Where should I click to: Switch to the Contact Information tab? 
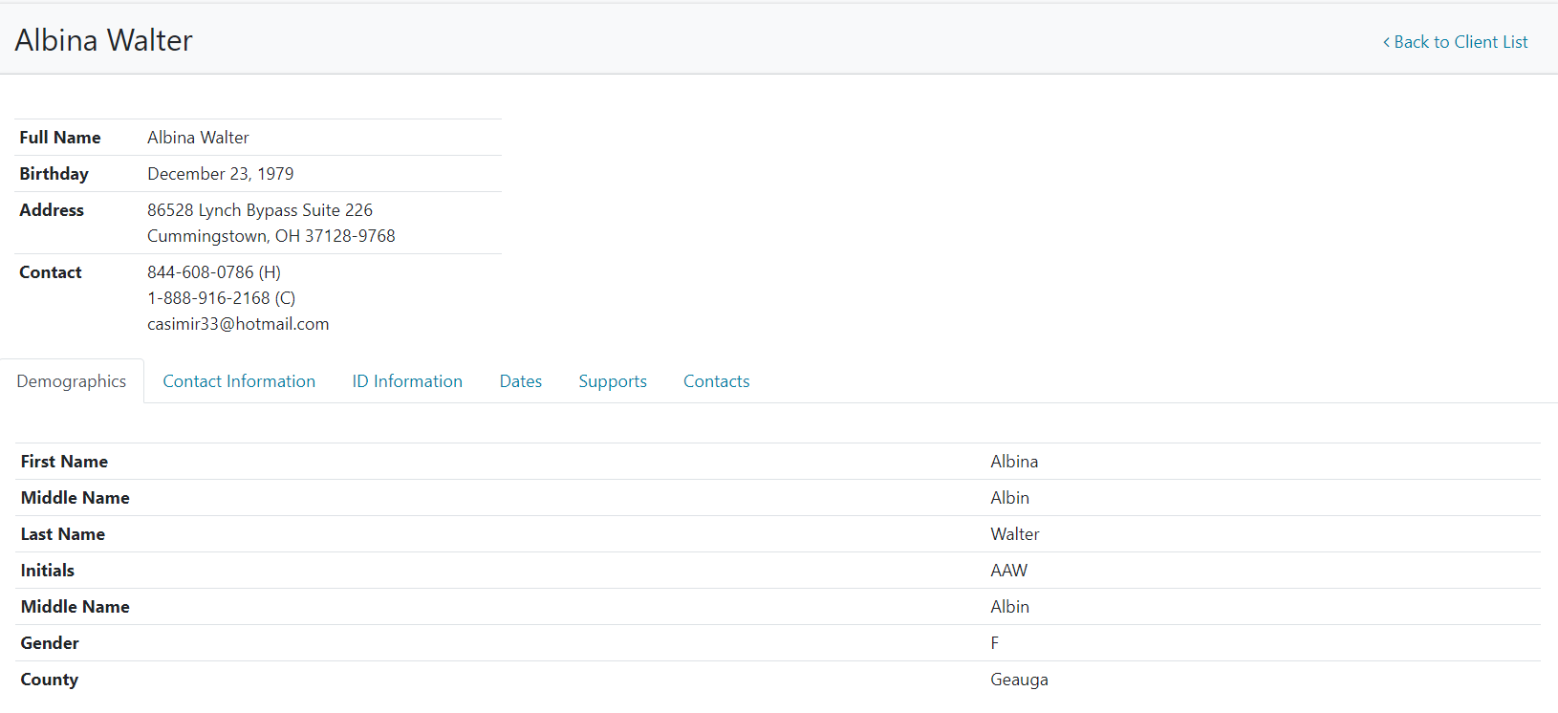click(x=239, y=381)
